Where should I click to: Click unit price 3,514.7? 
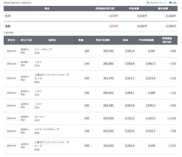click(x=130, y=78)
